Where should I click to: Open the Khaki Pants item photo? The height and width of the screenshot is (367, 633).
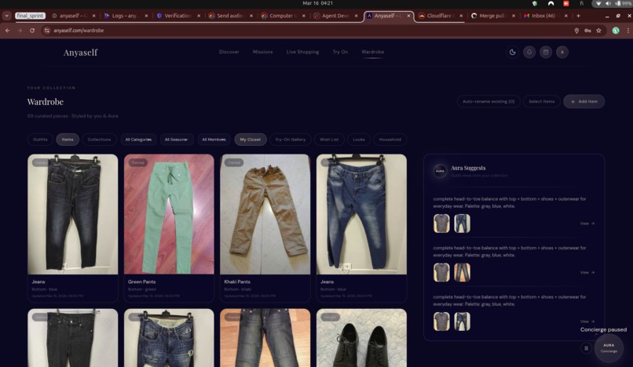265,214
